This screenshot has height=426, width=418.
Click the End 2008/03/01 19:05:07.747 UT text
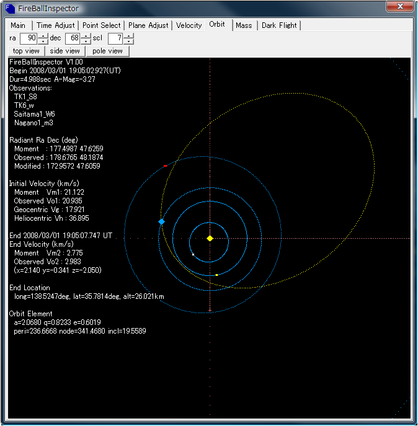(x=61, y=235)
